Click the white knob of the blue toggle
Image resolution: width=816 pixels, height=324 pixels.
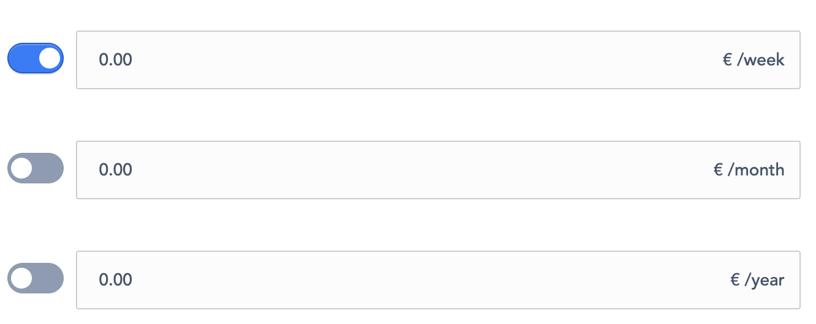pyautogui.click(x=50, y=59)
